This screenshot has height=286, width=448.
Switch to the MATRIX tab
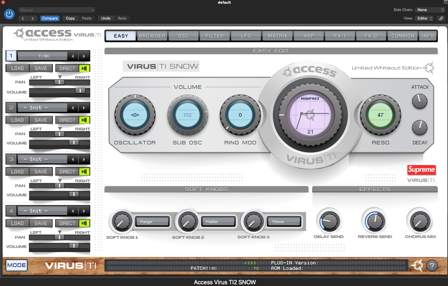277,36
